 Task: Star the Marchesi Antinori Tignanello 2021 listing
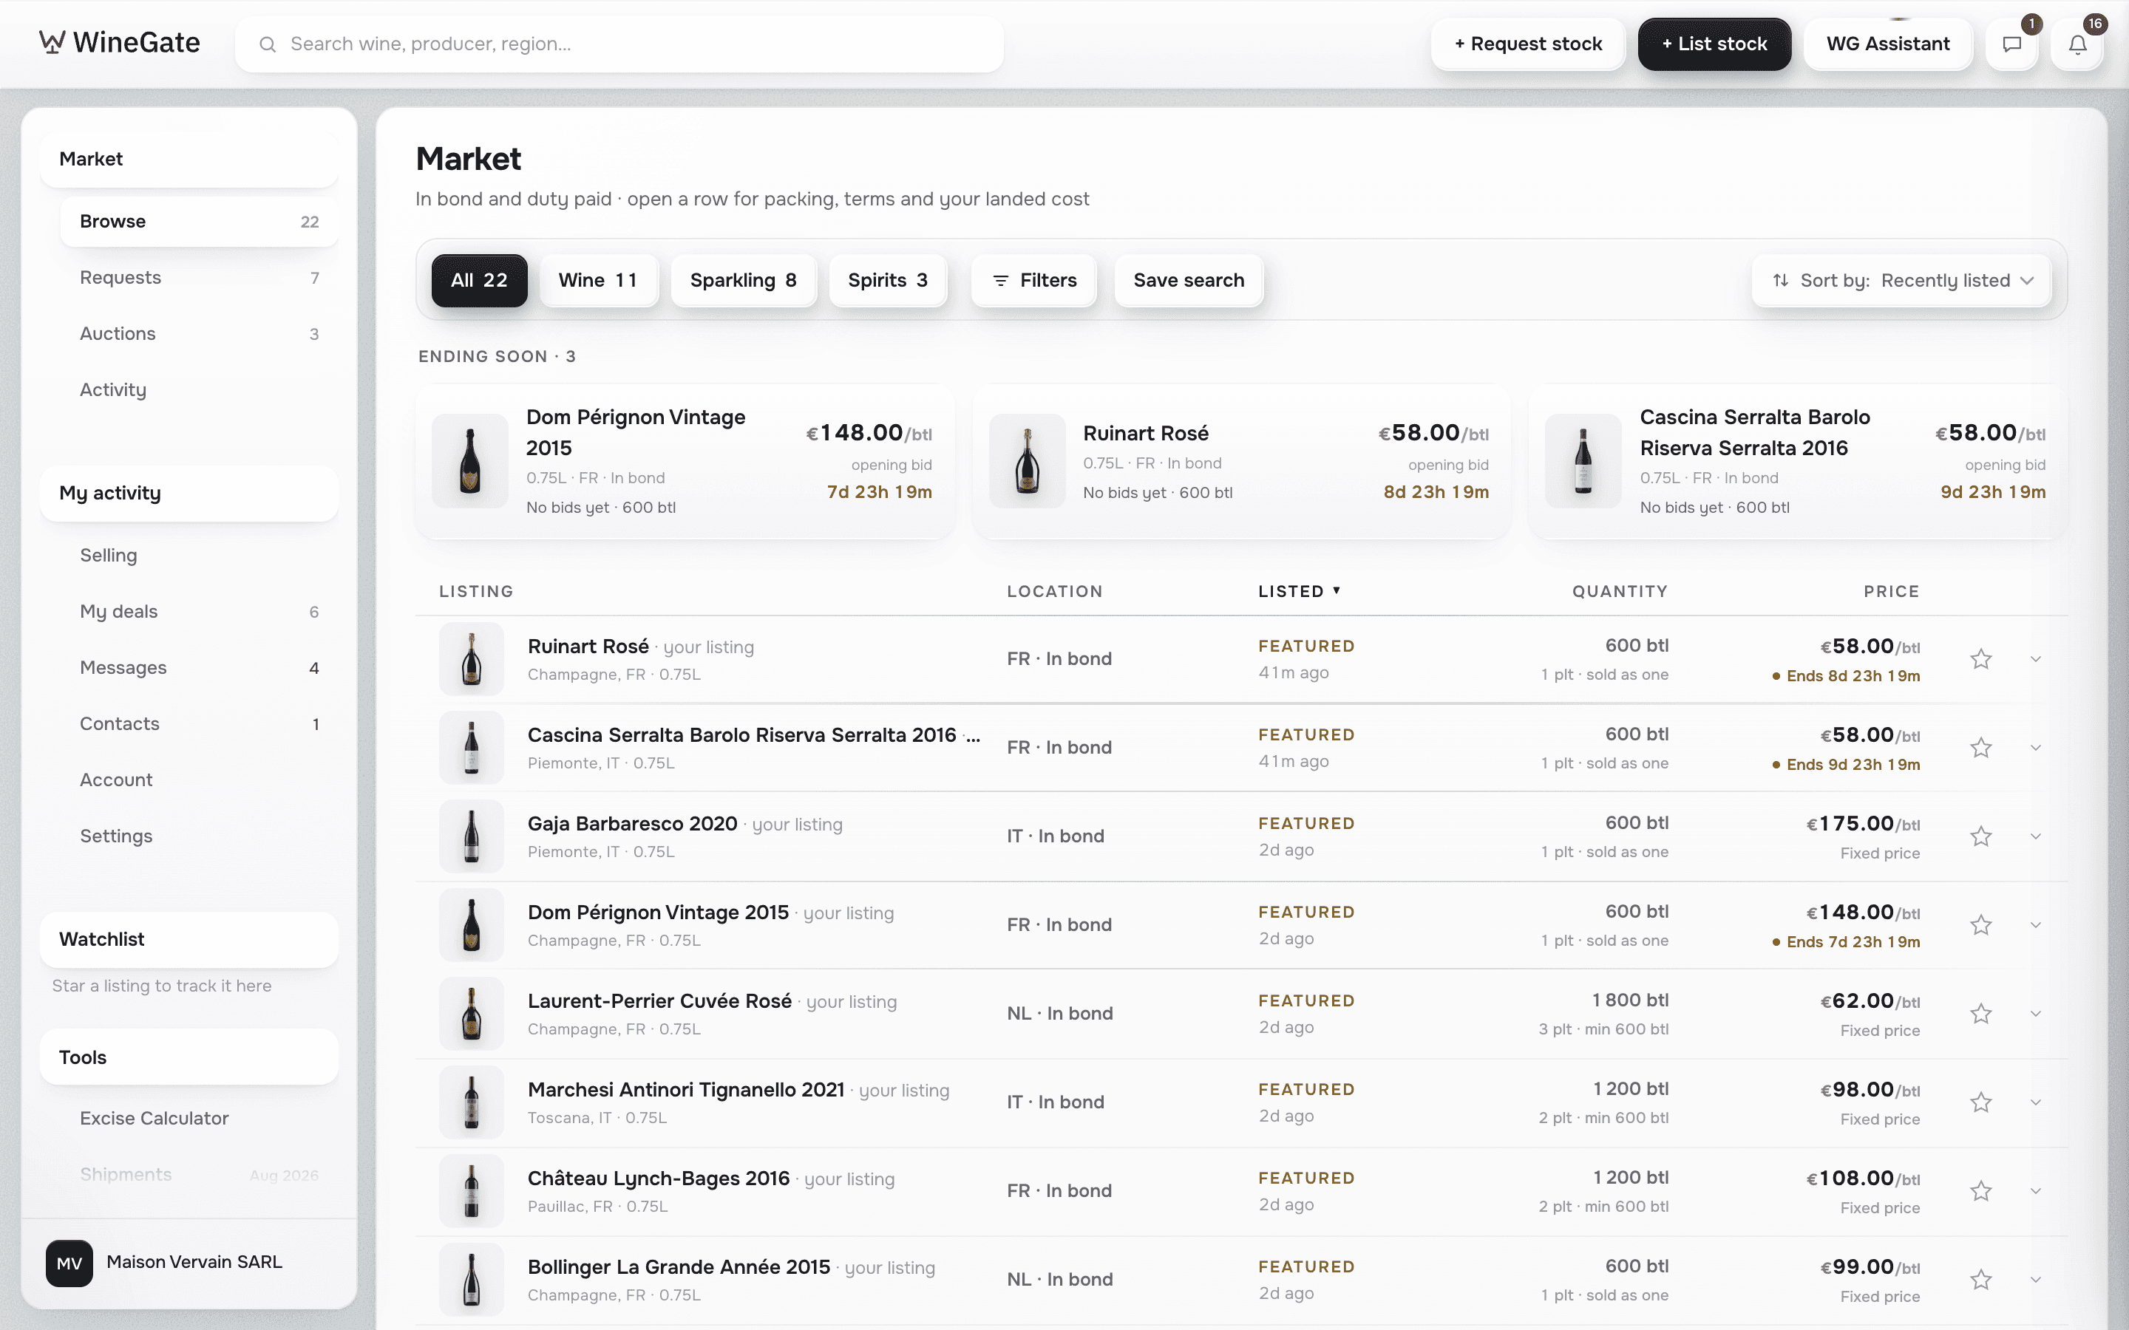click(x=1980, y=1102)
